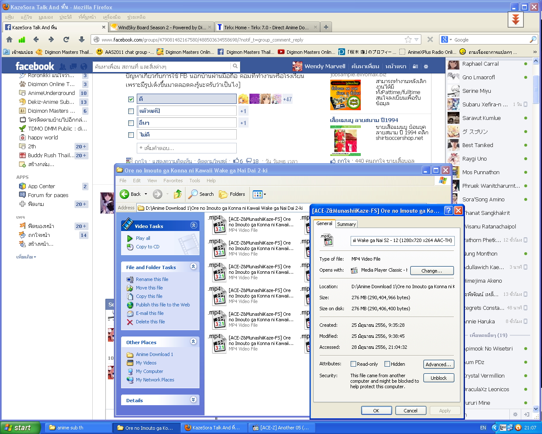Collapse the Other Places pane

[194, 342]
